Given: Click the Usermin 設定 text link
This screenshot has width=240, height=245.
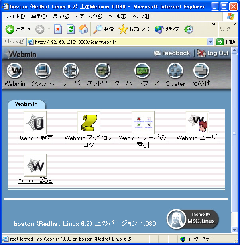Looking at the screenshot, I should tap(35, 138).
